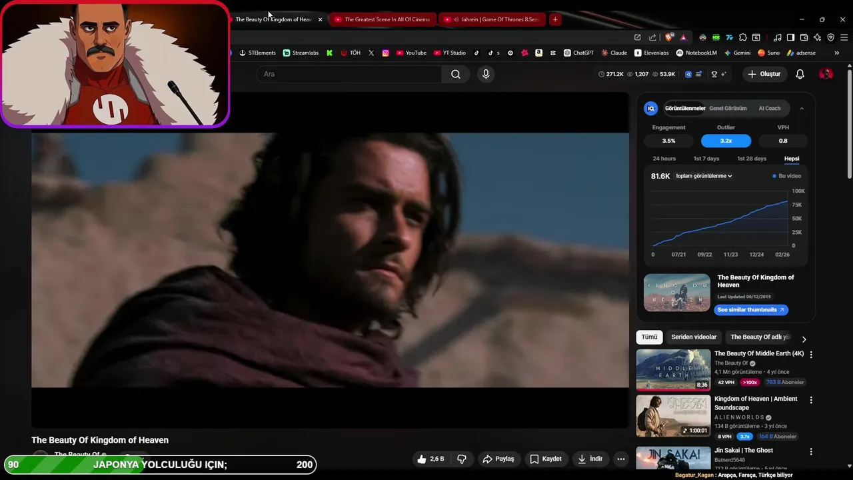Switch to the Görüntülenmeler tab

coord(684,108)
